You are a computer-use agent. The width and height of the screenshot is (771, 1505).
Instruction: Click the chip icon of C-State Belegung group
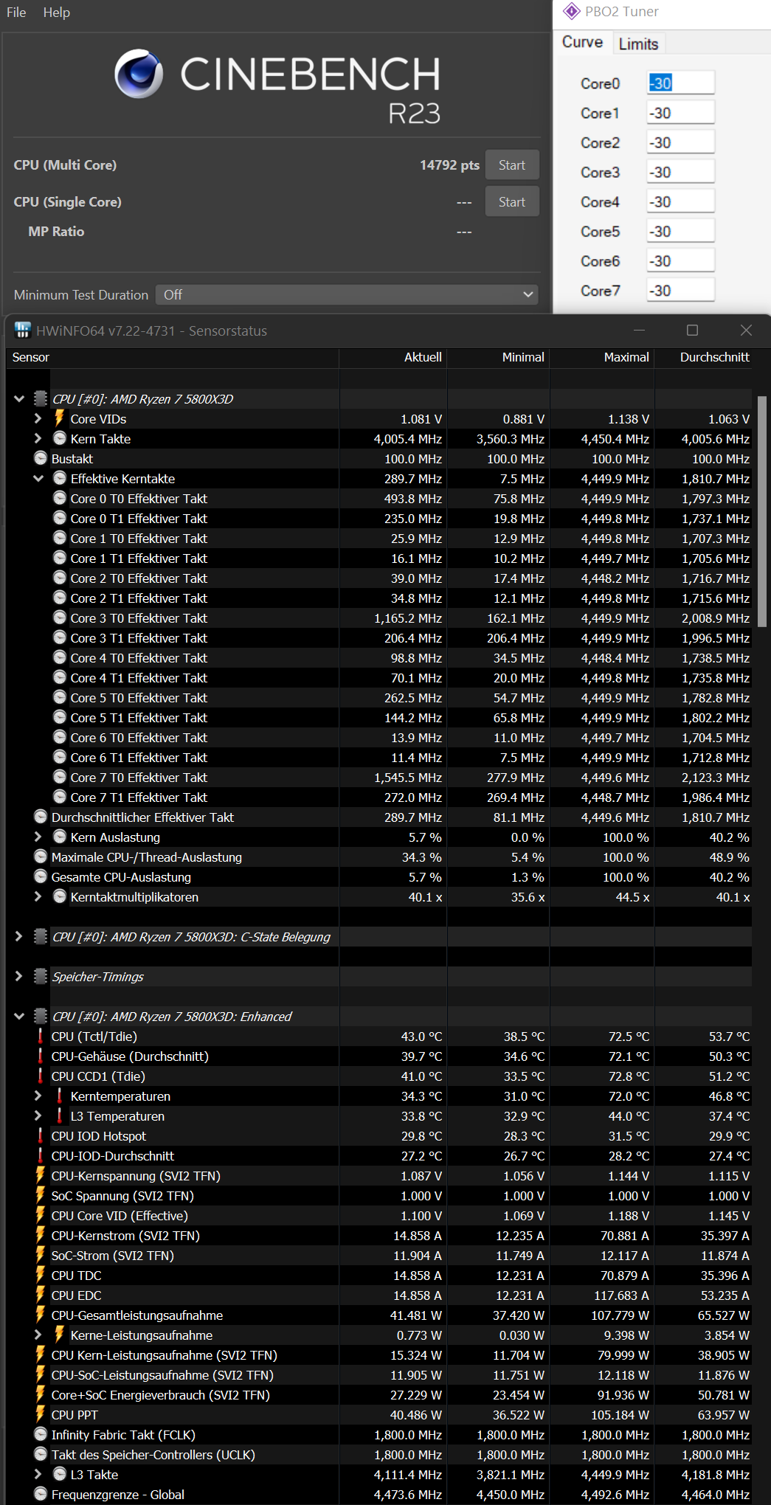pyautogui.click(x=41, y=936)
